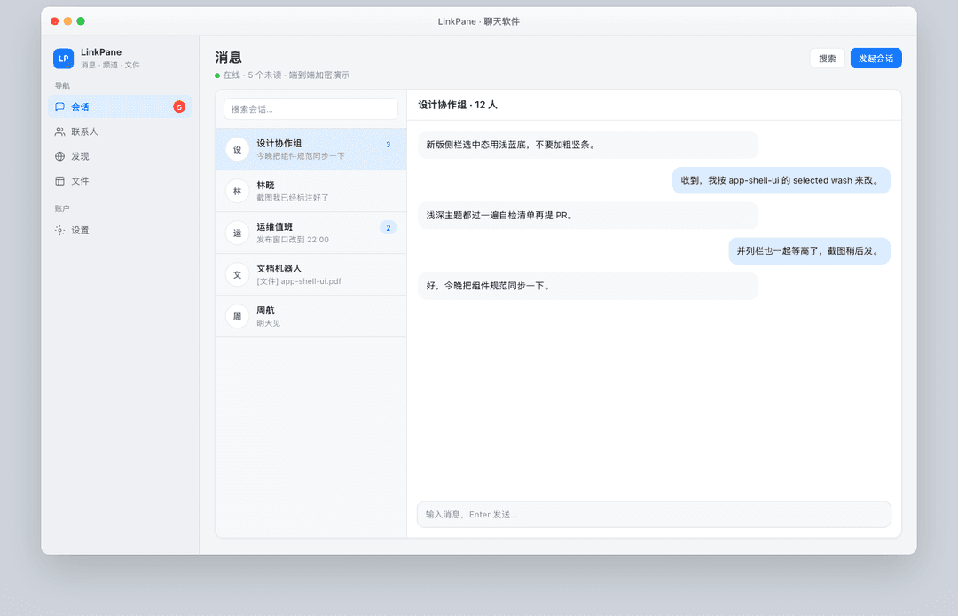Click unread badge 3 on 设计协作组
The width and height of the screenshot is (958, 616).
point(388,144)
